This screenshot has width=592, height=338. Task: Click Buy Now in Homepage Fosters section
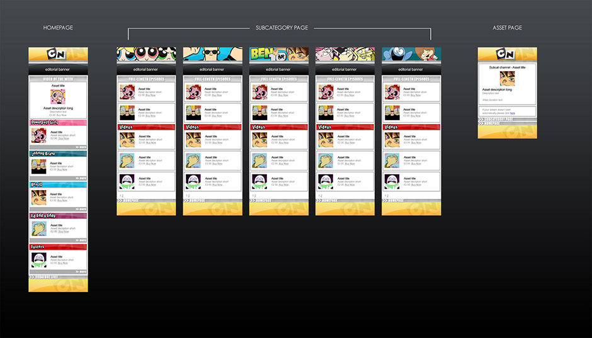pyautogui.click(x=63, y=263)
